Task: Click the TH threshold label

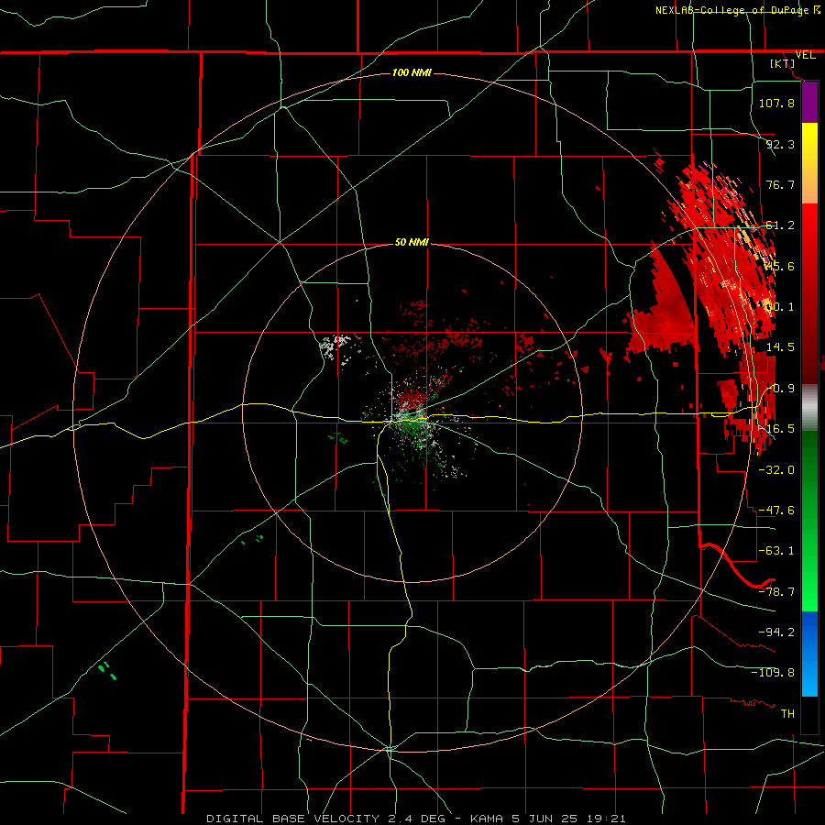Action: click(787, 713)
